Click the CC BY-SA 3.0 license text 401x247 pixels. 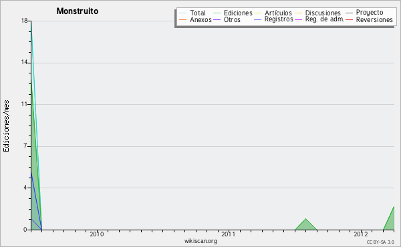pos(380,242)
